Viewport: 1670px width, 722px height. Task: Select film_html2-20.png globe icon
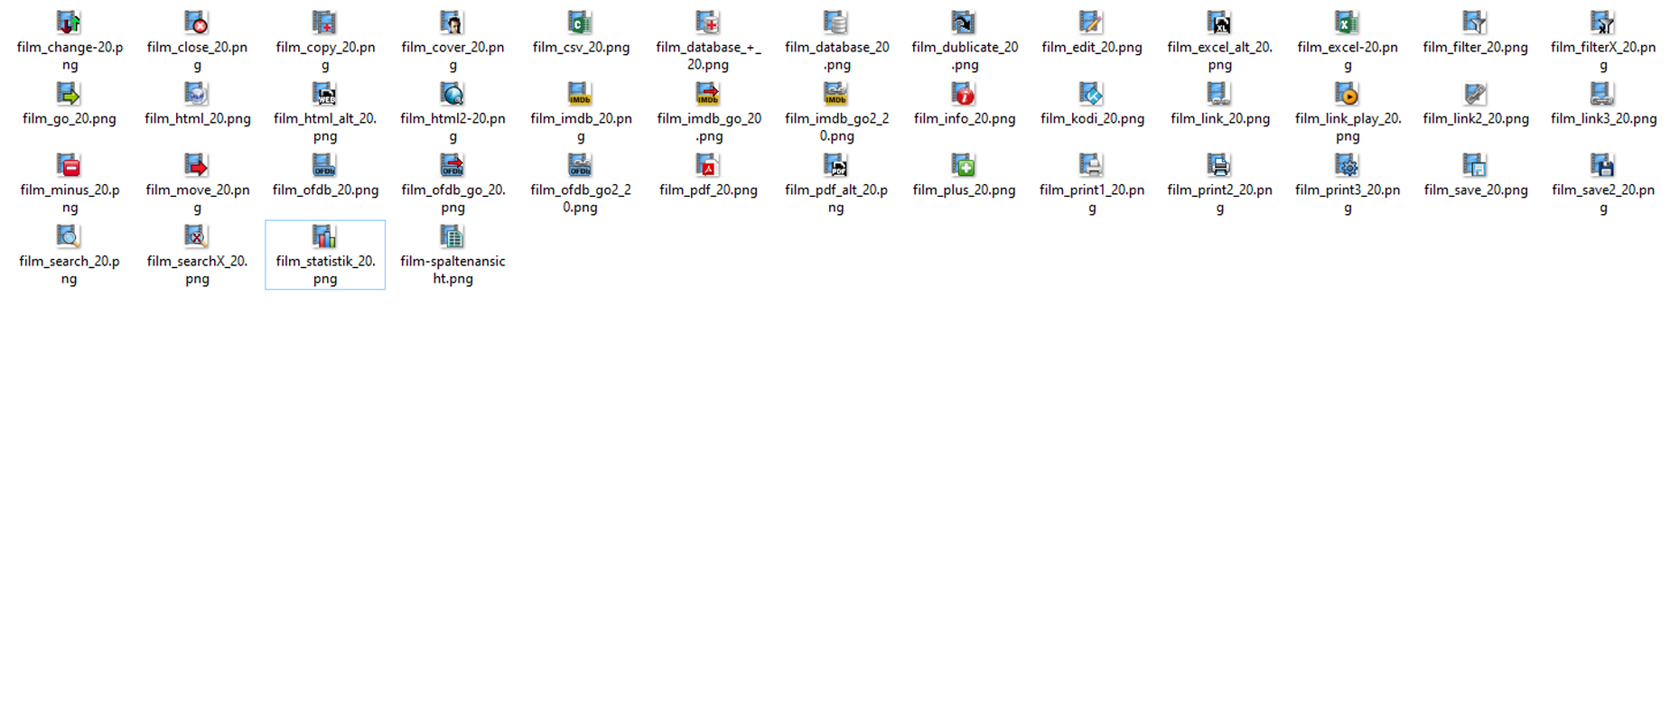click(452, 93)
